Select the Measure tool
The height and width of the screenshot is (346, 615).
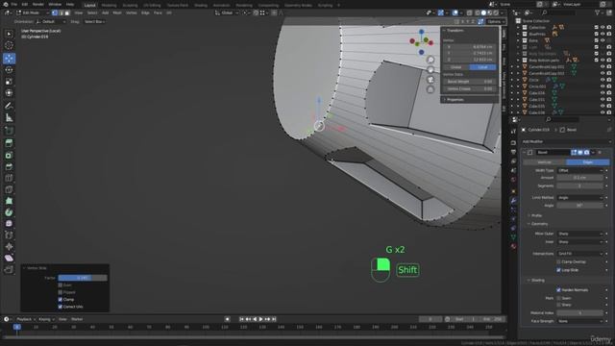tap(9, 117)
